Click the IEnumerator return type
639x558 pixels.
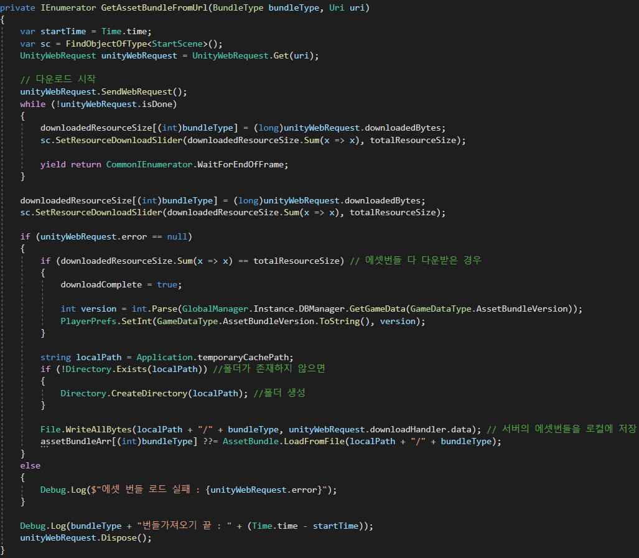pos(68,7)
